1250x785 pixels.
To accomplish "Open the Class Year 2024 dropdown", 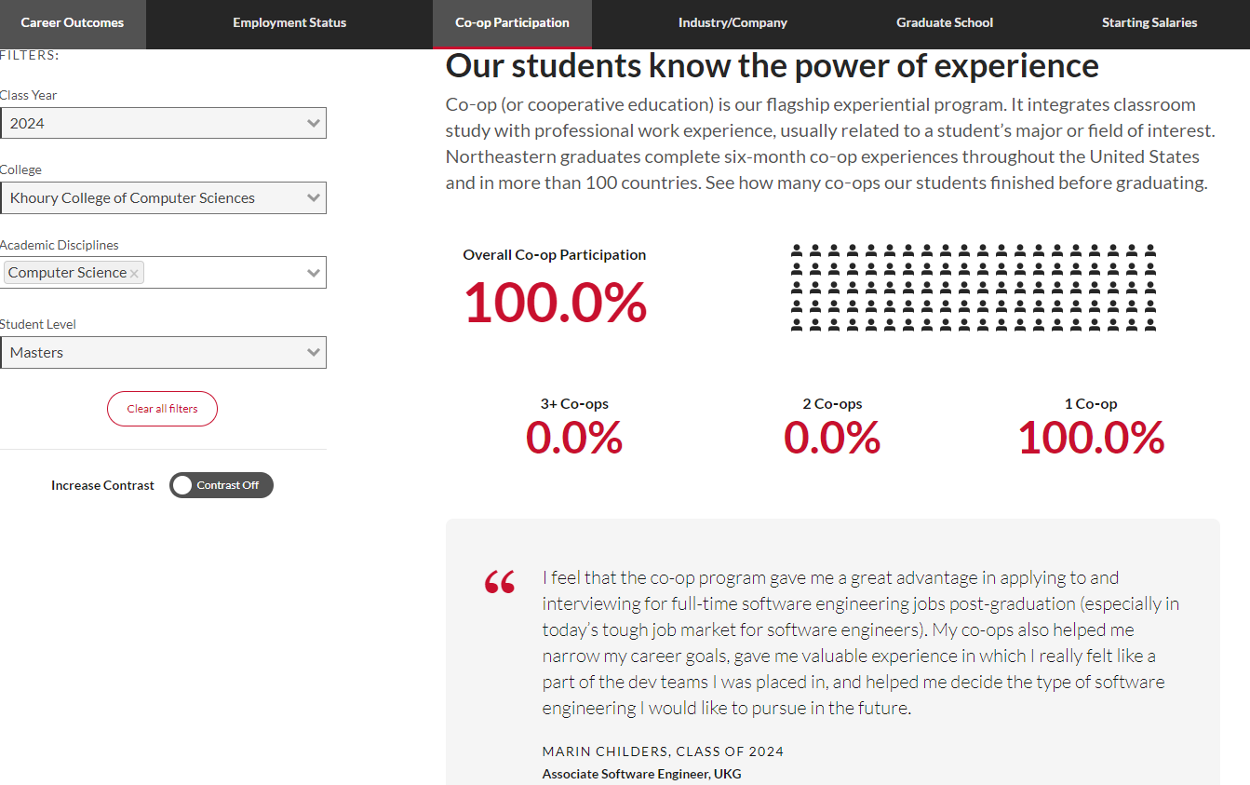I will pos(163,123).
